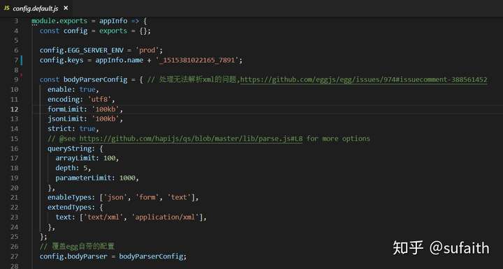The width and height of the screenshot is (503, 269).
Task: Select the config.default.js editor tab
Action: pos(36,8)
